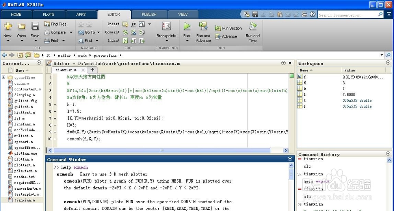The height and width of the screenshot is (211, 394).
Task: Click the Command Window vertical scrollbar thumb
Action: coord(291,174)
